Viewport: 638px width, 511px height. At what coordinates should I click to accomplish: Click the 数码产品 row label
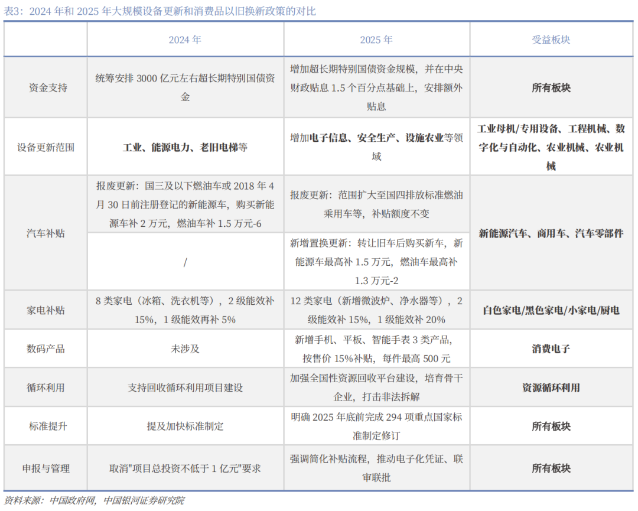click(46, 349)
